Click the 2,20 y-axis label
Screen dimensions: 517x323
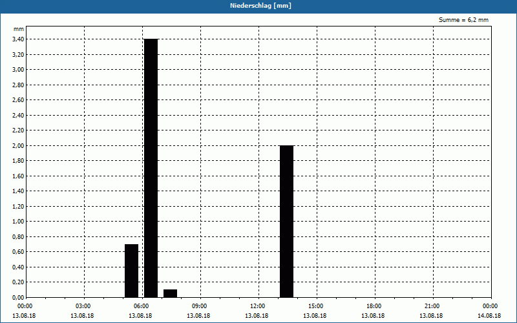pyautogui.click(x=18, y=130)
